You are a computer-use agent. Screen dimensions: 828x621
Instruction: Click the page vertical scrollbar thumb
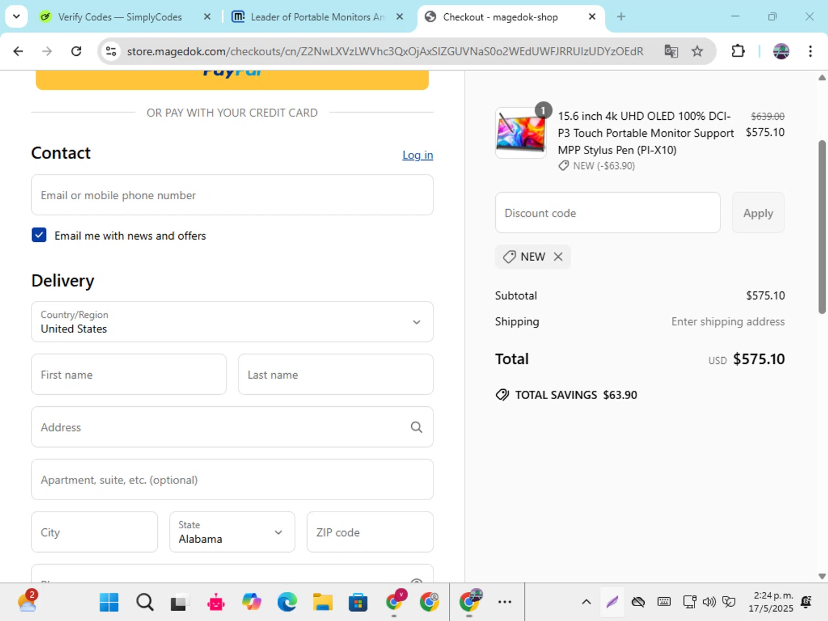[822, 226]
